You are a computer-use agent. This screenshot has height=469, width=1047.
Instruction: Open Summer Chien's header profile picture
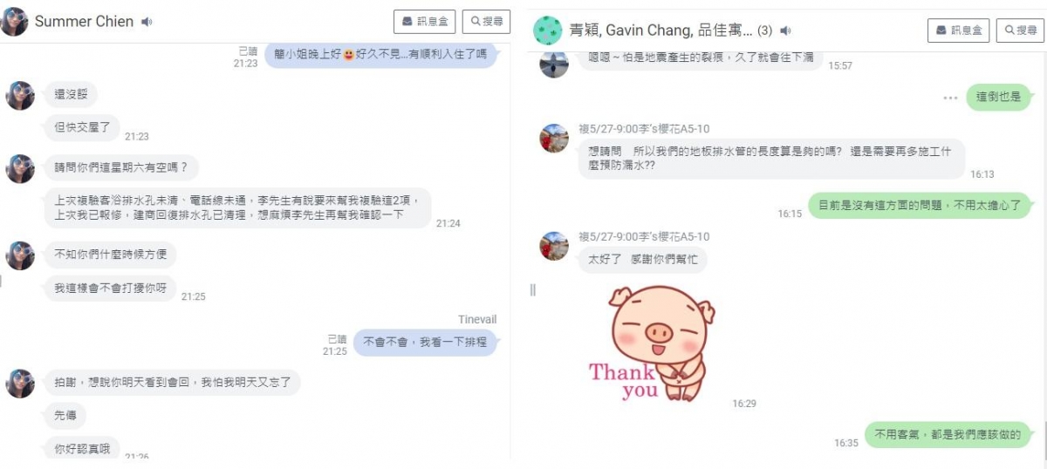click(x=14, y=21)
